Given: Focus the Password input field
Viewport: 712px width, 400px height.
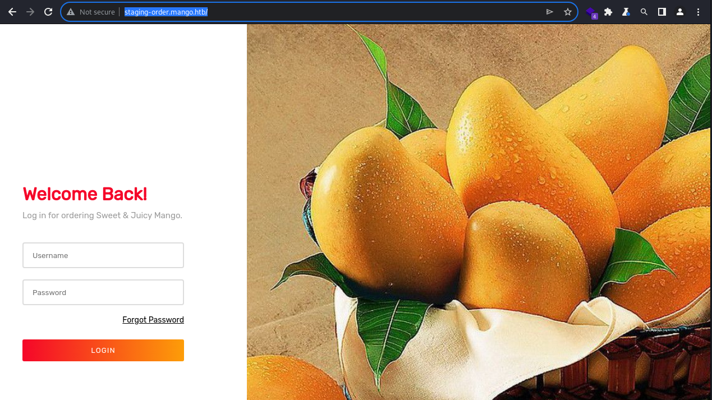Looking at the screenshot, I should tap(103, 292).
